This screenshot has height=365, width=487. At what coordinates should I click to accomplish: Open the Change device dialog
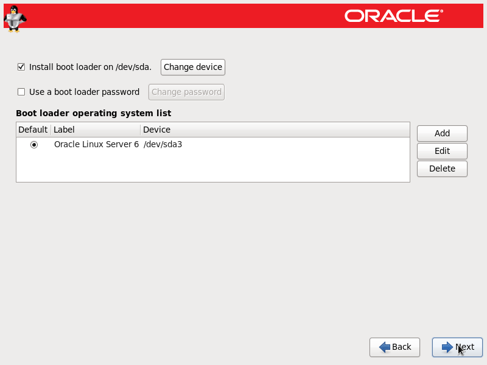pyautogui.click(x=193, y=67)
